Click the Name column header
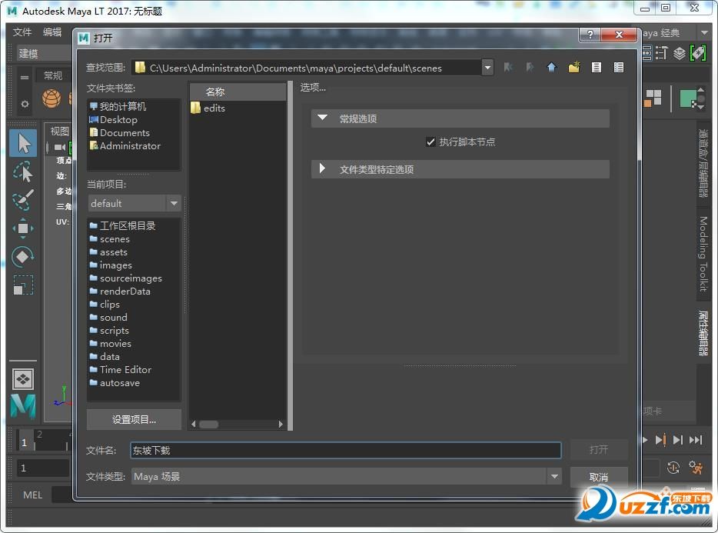This screenshot has height=533, width=718. point(238,92)
